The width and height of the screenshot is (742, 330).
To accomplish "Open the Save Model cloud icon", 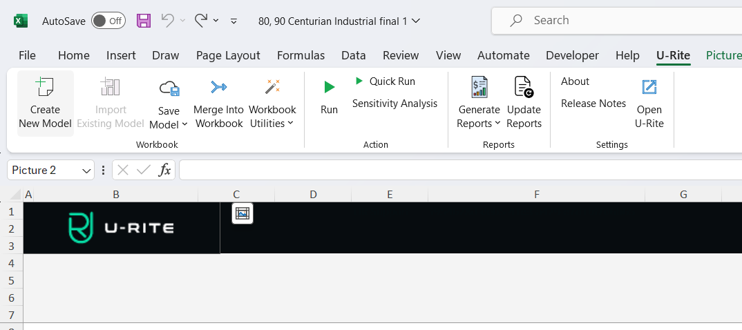I will pos(169,88).
